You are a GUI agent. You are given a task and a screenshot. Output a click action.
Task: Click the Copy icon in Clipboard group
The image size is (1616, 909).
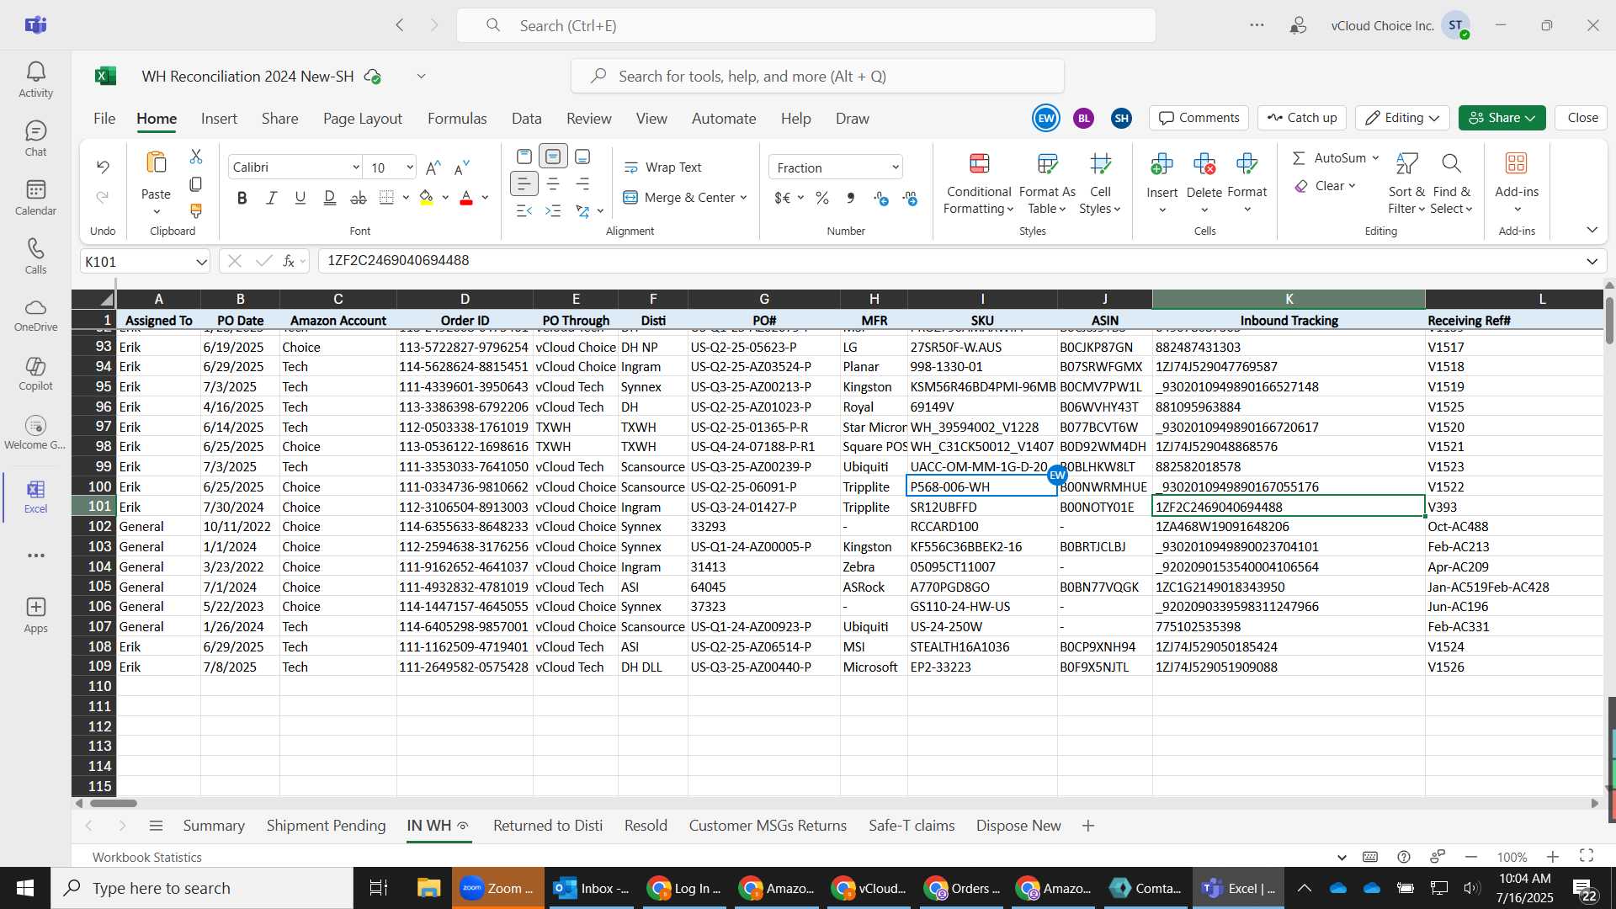coord(196,183)
